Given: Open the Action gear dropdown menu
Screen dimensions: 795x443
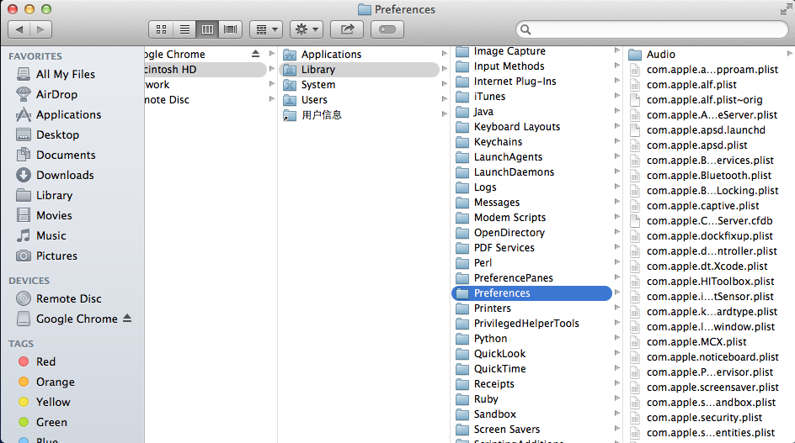Looking at the screenshot, I should click(306, 29).
